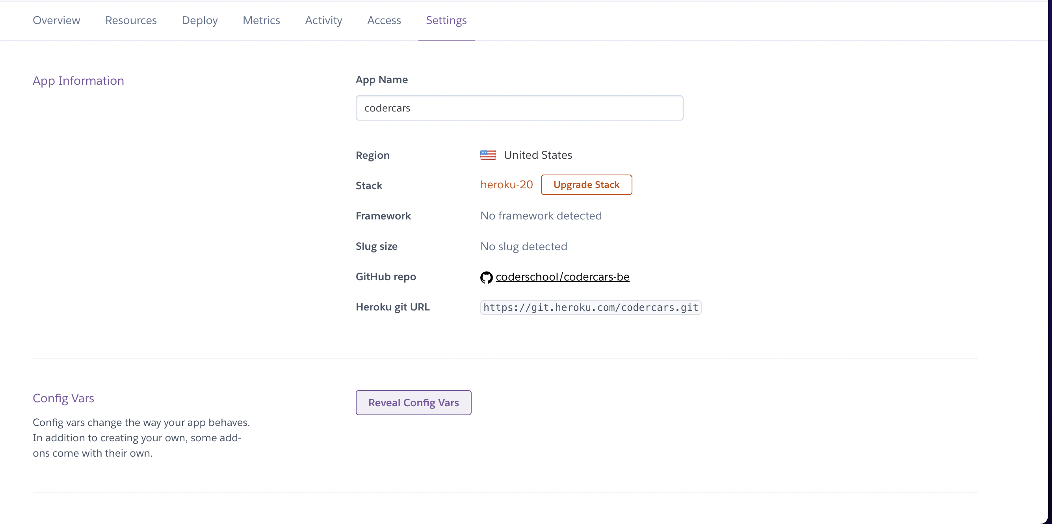Viewport: 1052px width, 524px height.
Task: Open the Access tab
Action: [384, 20]
